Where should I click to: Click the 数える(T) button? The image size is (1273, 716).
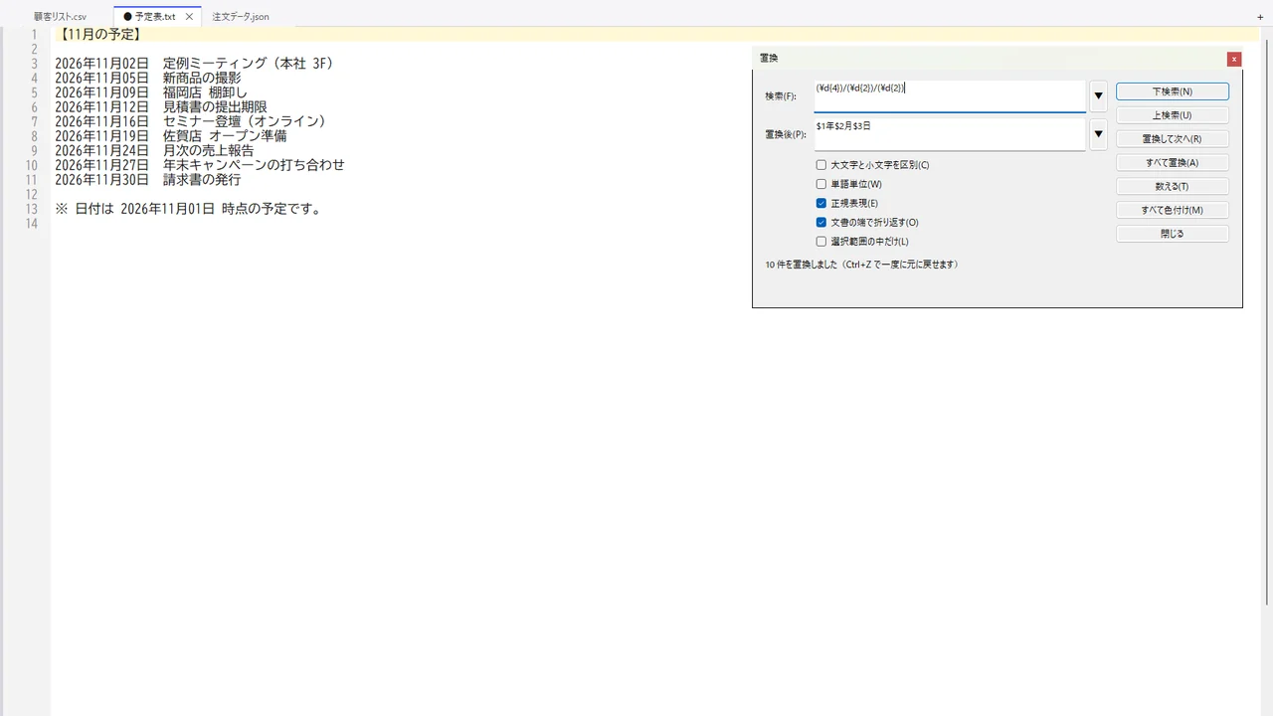coord(1173,187)
